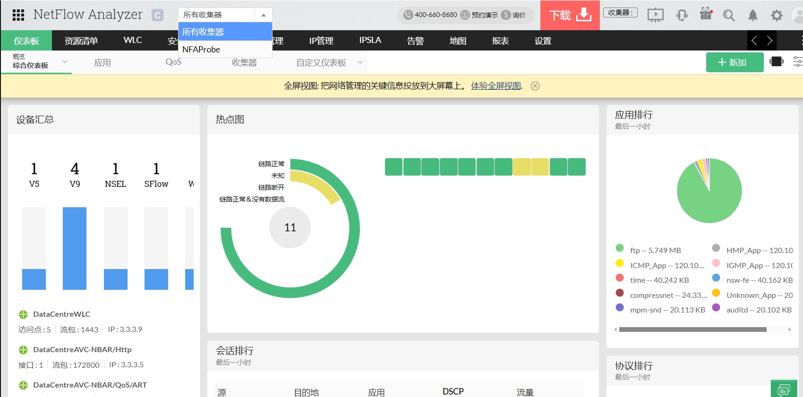Click the 询价 pricing inquiry link

click(x=514, y=15)
